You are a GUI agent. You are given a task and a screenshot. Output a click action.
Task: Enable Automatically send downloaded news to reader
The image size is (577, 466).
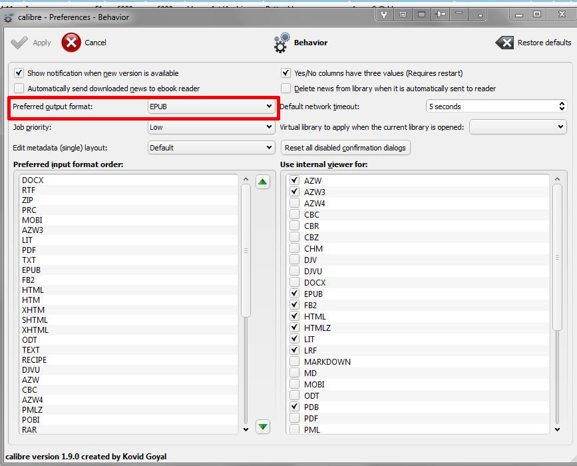(19, 89)
